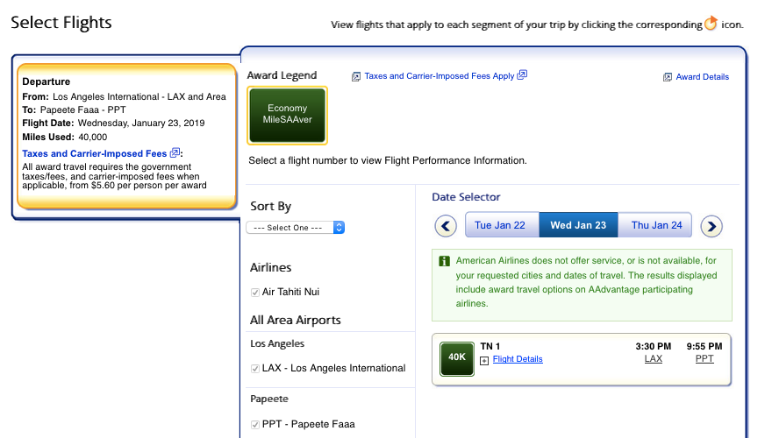Select the Tue Jan 22 date tab
The width and height of the screenshot is (772, 438).
click(500, 225)
